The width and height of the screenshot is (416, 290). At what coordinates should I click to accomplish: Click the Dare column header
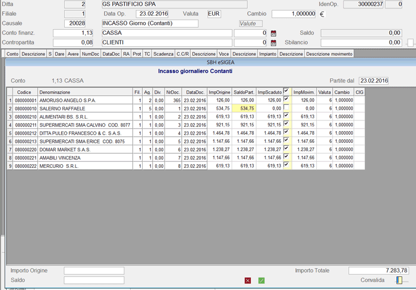coord(59,54)
